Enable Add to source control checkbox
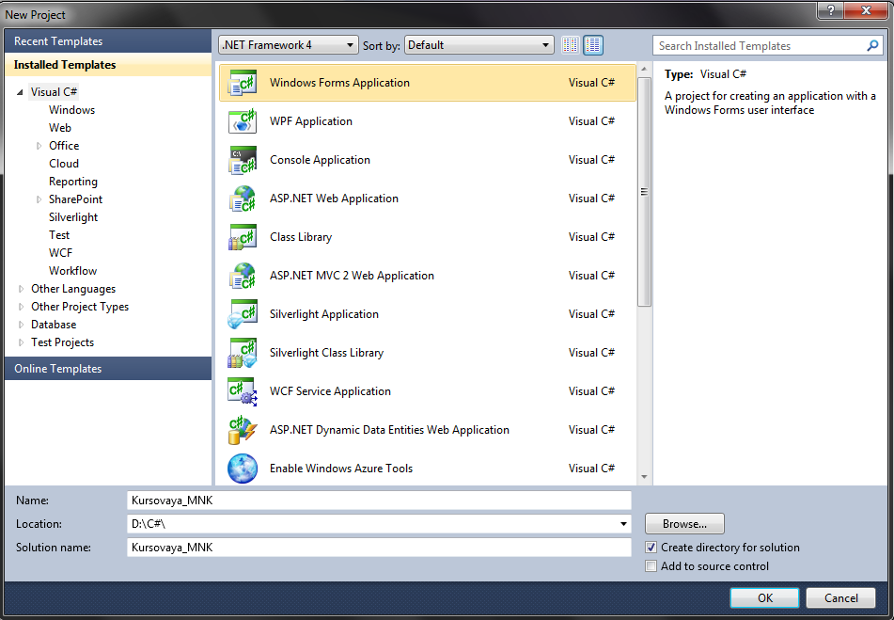The width and height of the screenshot is (894, 620). (x=651, y=566)
